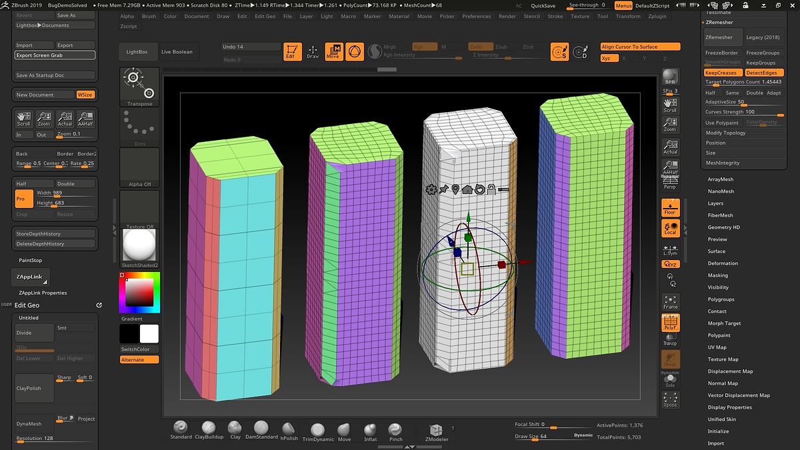Image resolution: width=800 pixels, height=450 pixels.
Task: Open LightBox button
Action: (x=137, y=52)
